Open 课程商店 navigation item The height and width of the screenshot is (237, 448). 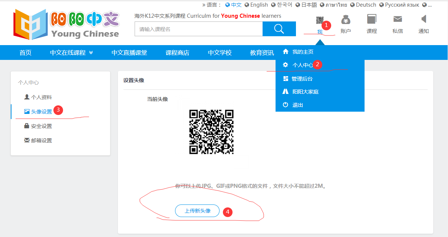click(177, 53)
